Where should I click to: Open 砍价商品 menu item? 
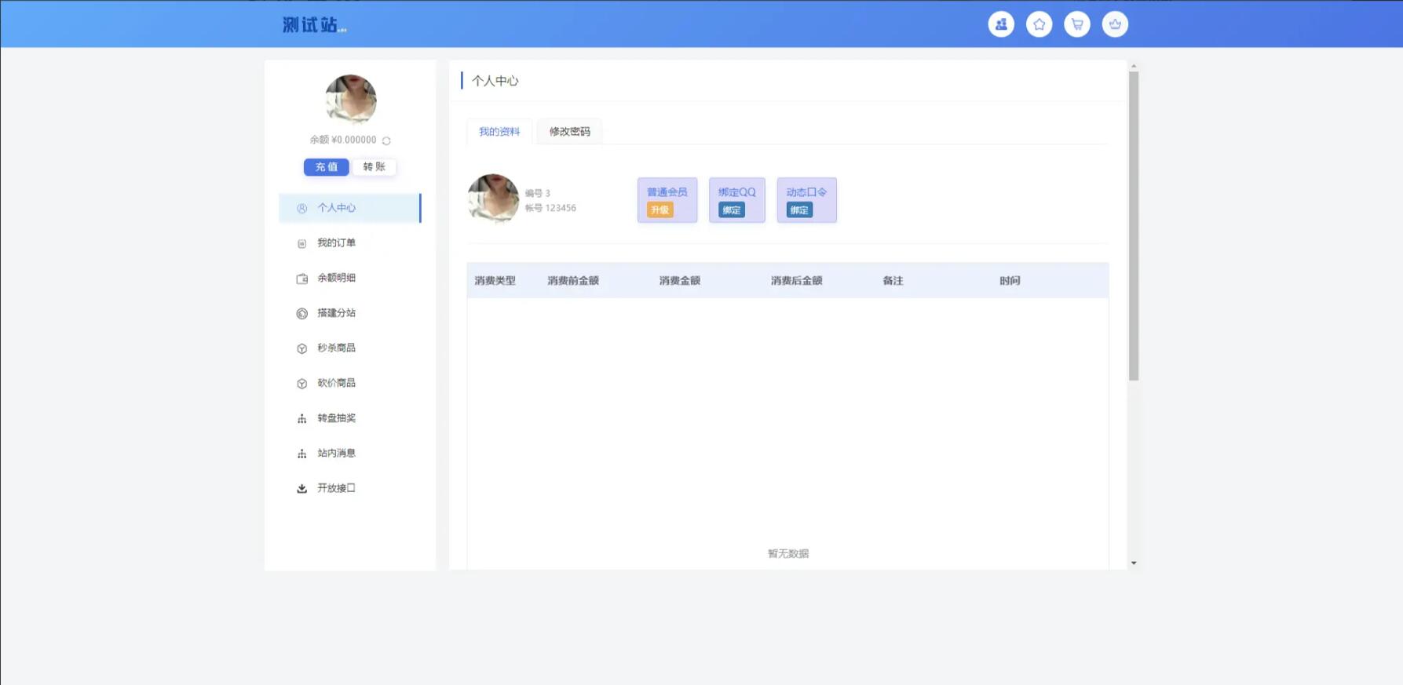tap(350, 383)
